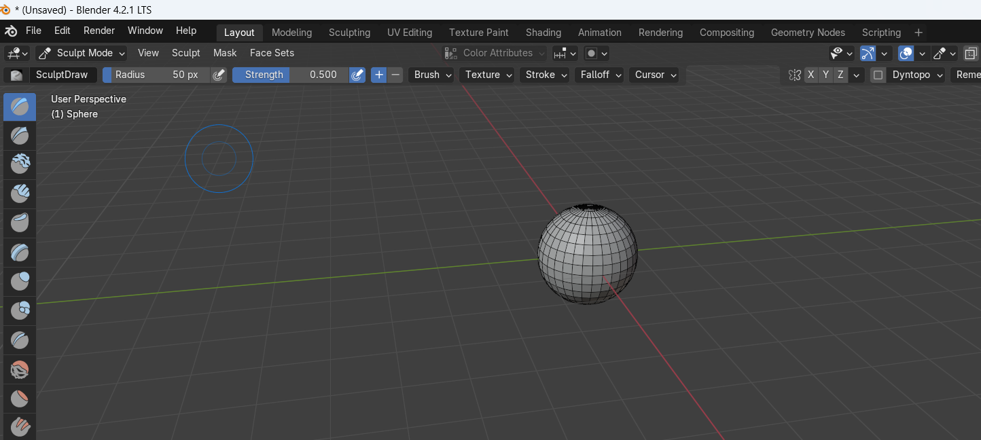Enable the Dyntopo checkbox
Screen dimensions: 981x440
point(878,75)
